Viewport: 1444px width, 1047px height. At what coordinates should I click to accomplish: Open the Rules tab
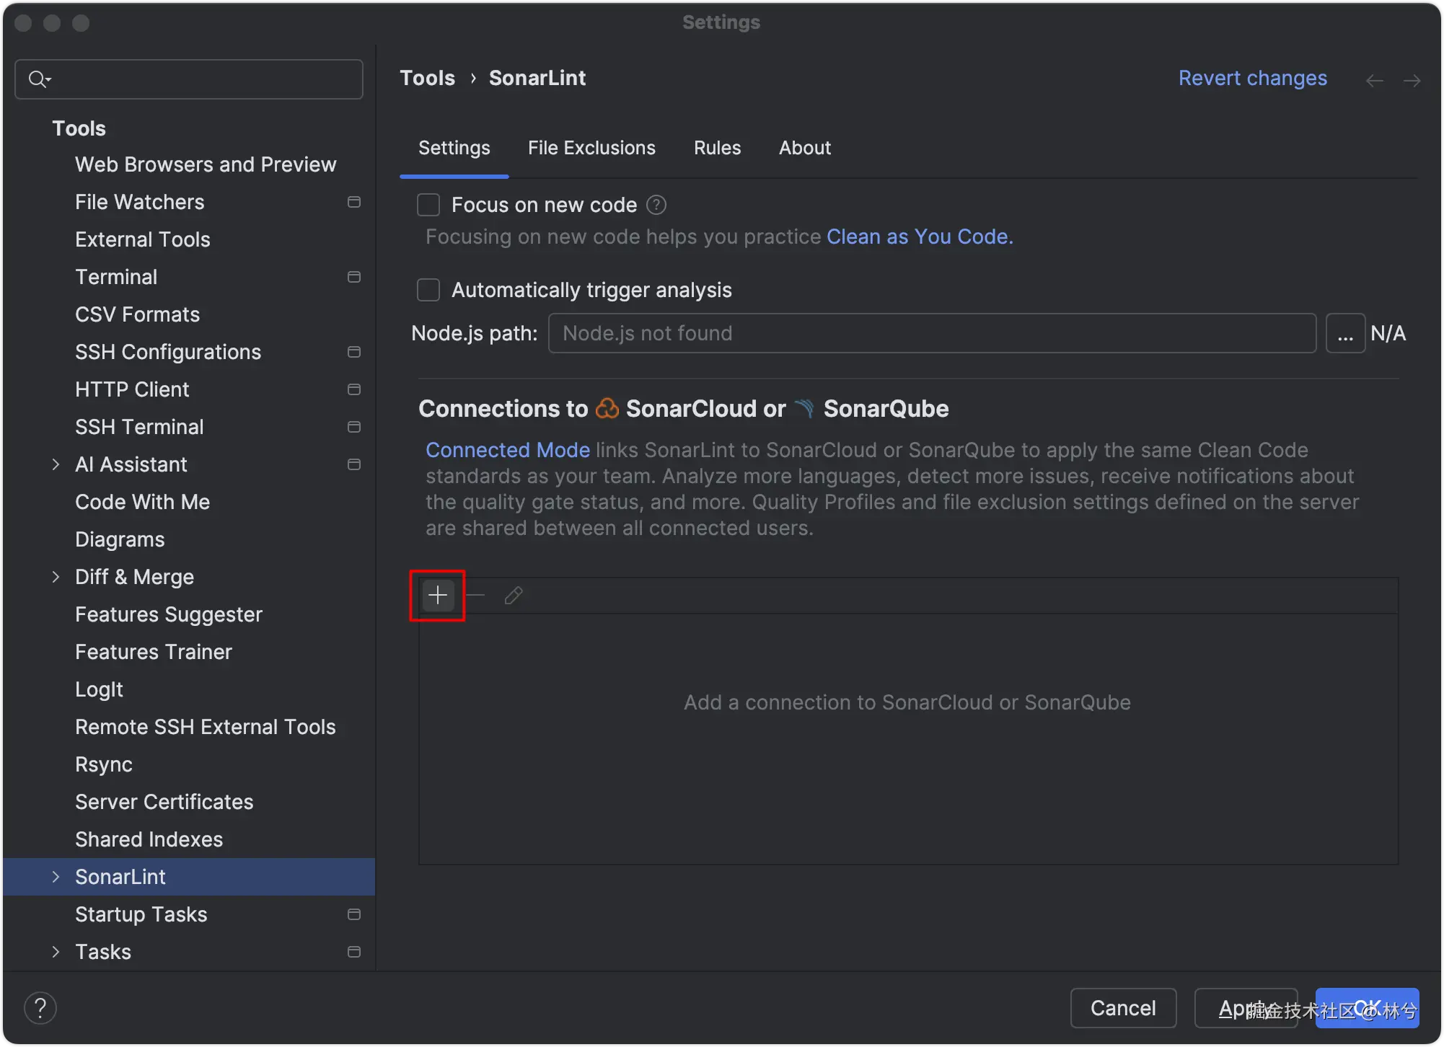click(x=717, y=148)
